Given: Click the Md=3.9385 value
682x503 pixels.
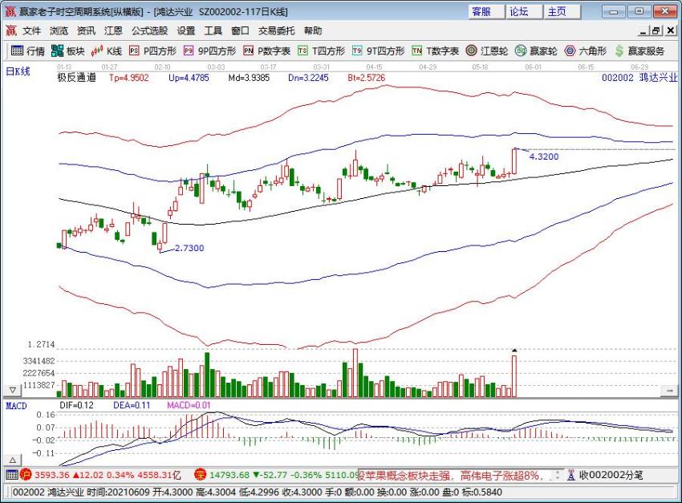Looking at the screenshot, I should [249, 78].
